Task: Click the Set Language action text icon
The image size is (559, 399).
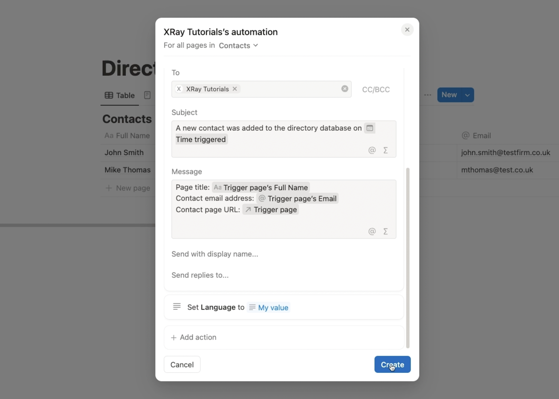Action: pos(177,307)
